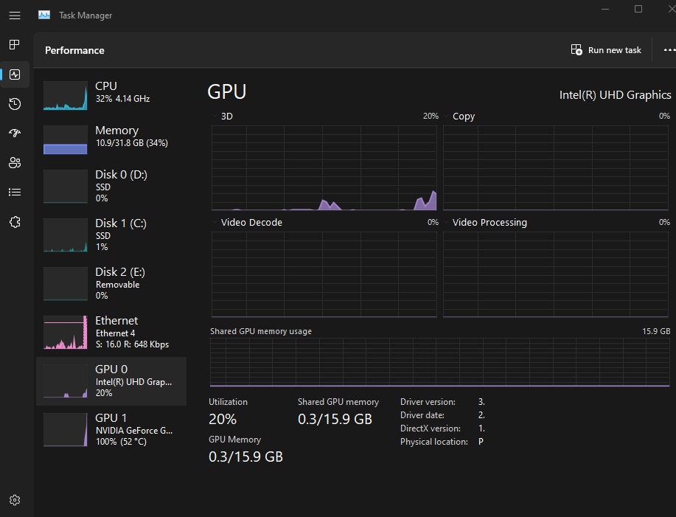This screenshot has height=517, width=676.
Task: Select GPU 0 Intel UHD Graphics entry
Action: pyautogui.click(x=111, y=381)
